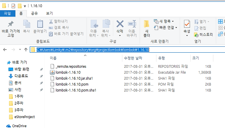Click the Copy ribbon icon
This screenshot has width=225, height=128.
click(x=27, y=24)
